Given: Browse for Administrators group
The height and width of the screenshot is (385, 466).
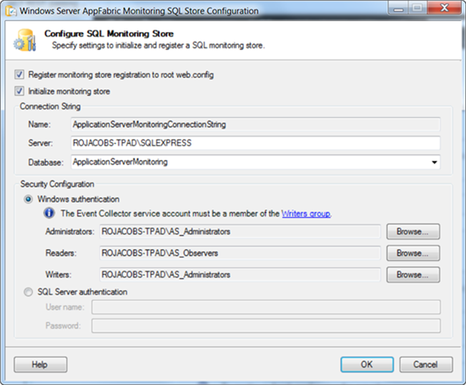Looking at the screenshot, I should point(413,232).
